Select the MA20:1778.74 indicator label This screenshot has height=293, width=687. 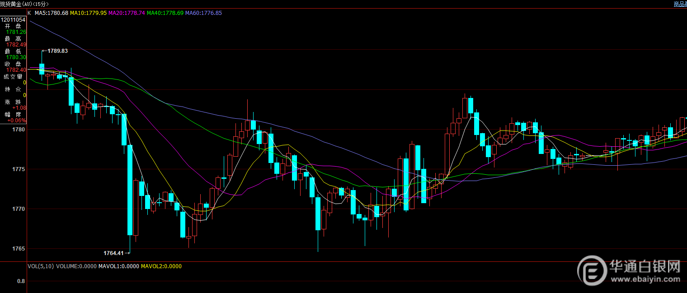pyautogui.click(x=127, y=13)
